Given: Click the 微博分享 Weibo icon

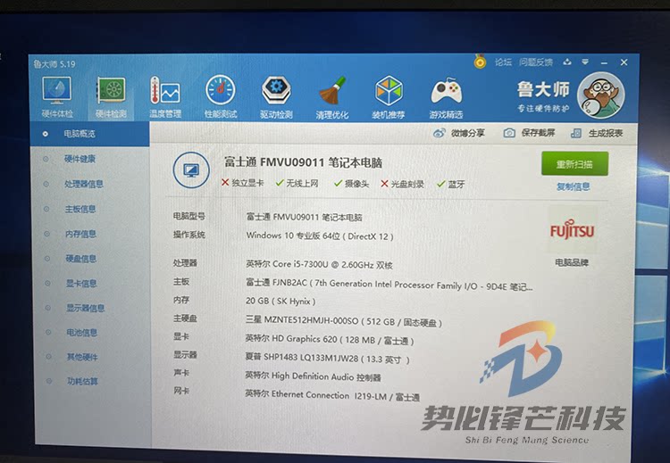Looking at the screenshot, I should pyautogui.click(x=439, y=133).
